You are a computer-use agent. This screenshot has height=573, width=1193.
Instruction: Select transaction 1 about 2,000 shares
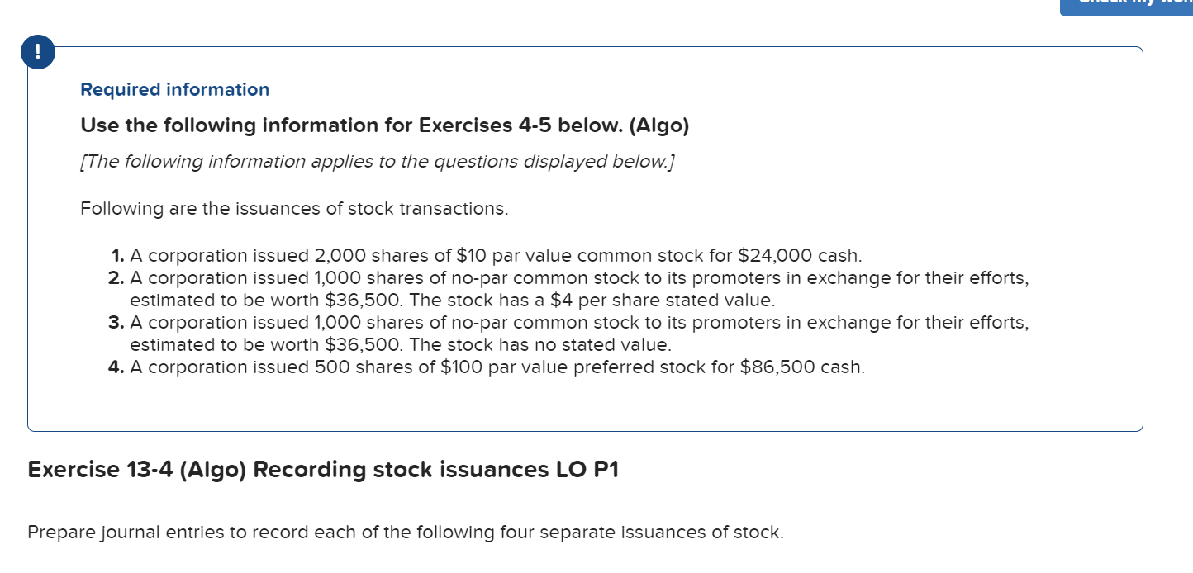486,255
